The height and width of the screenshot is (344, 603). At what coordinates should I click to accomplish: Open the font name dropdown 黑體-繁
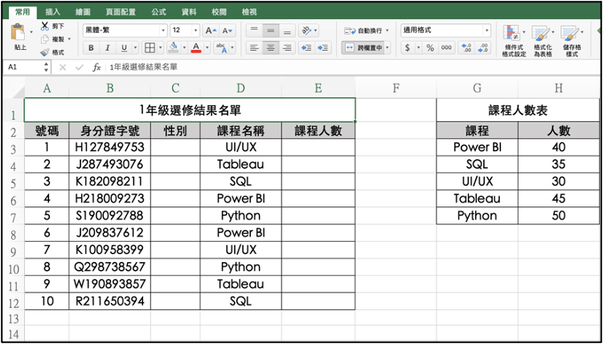click(x=164, y=31)
